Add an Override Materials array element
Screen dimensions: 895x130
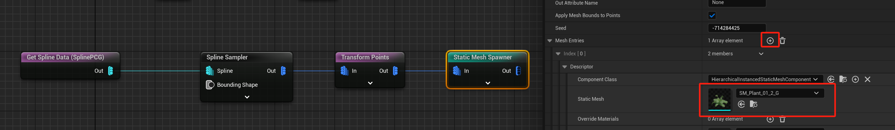[x=770, y=119]
